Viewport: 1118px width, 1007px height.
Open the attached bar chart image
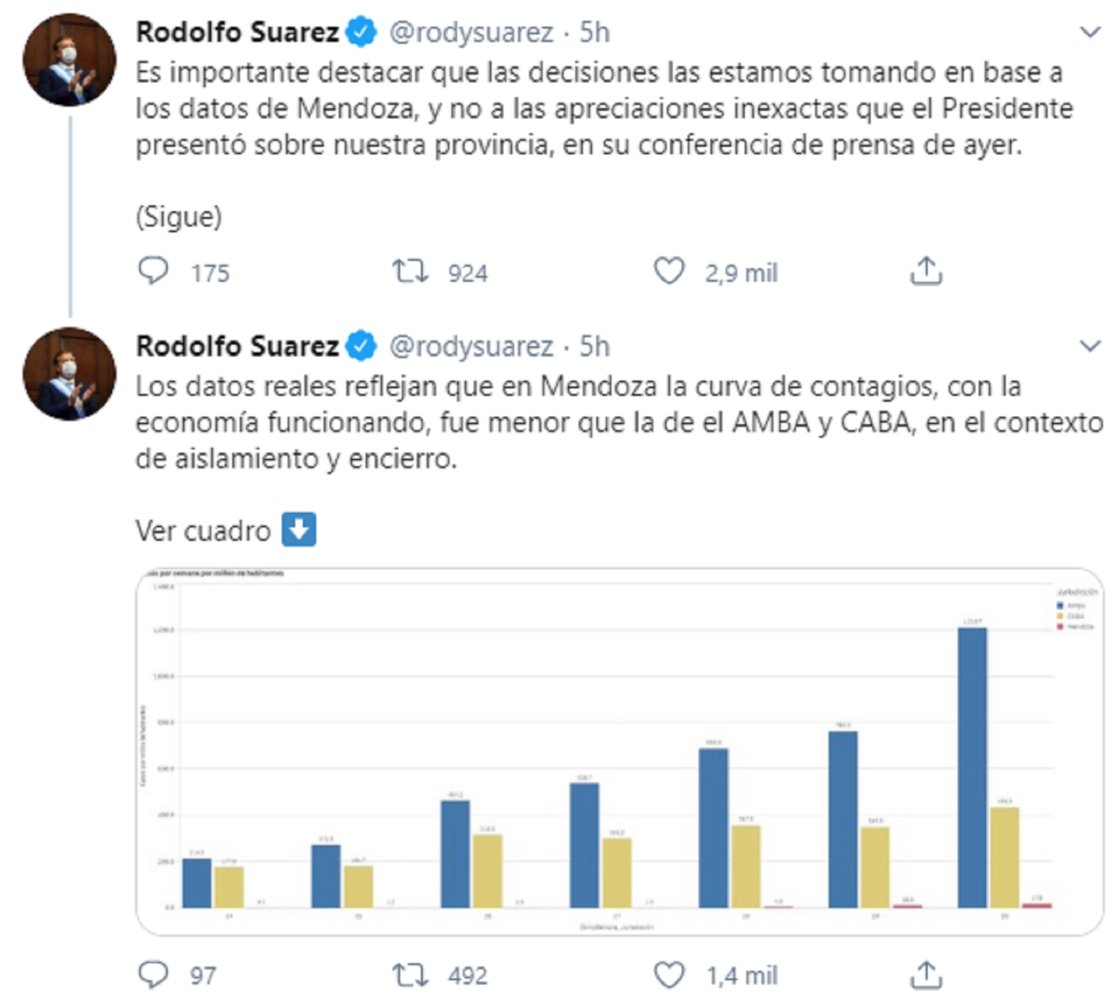pos(620,751)
